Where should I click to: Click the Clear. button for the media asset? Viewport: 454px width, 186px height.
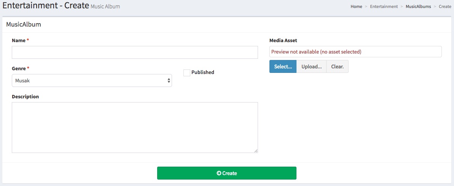pyautogui.click(x=337, y=66)
